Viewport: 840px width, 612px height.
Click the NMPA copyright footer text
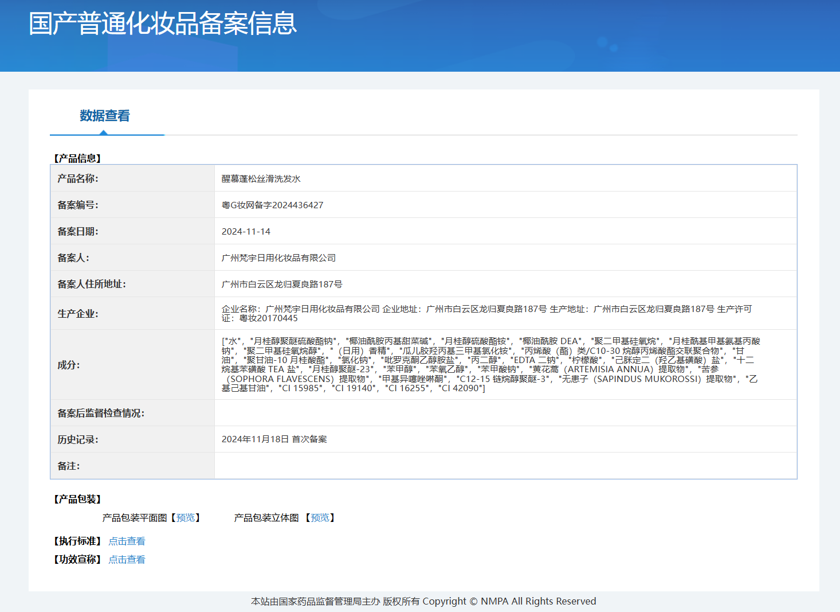click(x=423, y=601)
